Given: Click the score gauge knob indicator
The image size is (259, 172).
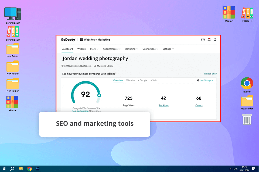Looking at the screenshot, I should click(x=99, y=95).
